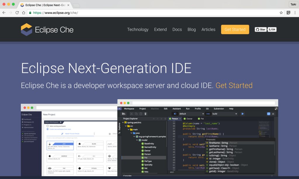Select the cut (scissors) icon in the toolbar
299x179 pixels.
pyautogui.click(x=131, y=114)
